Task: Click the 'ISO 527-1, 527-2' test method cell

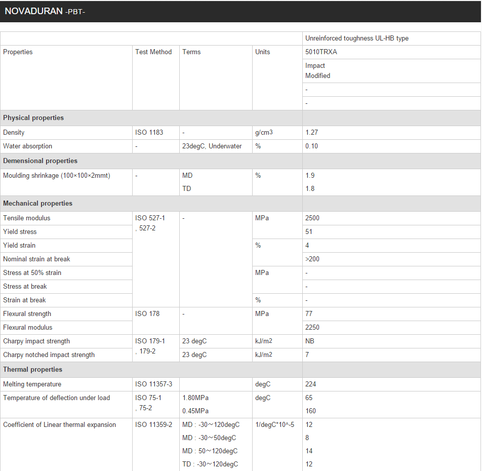Action: [x=156, y=259]
